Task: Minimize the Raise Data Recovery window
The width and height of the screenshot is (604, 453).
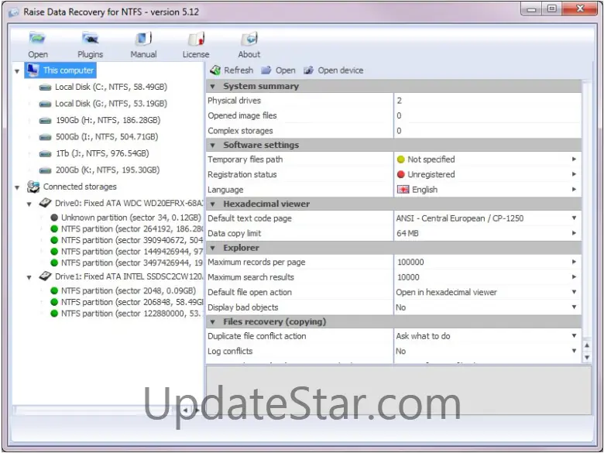Action: [531, 9]
